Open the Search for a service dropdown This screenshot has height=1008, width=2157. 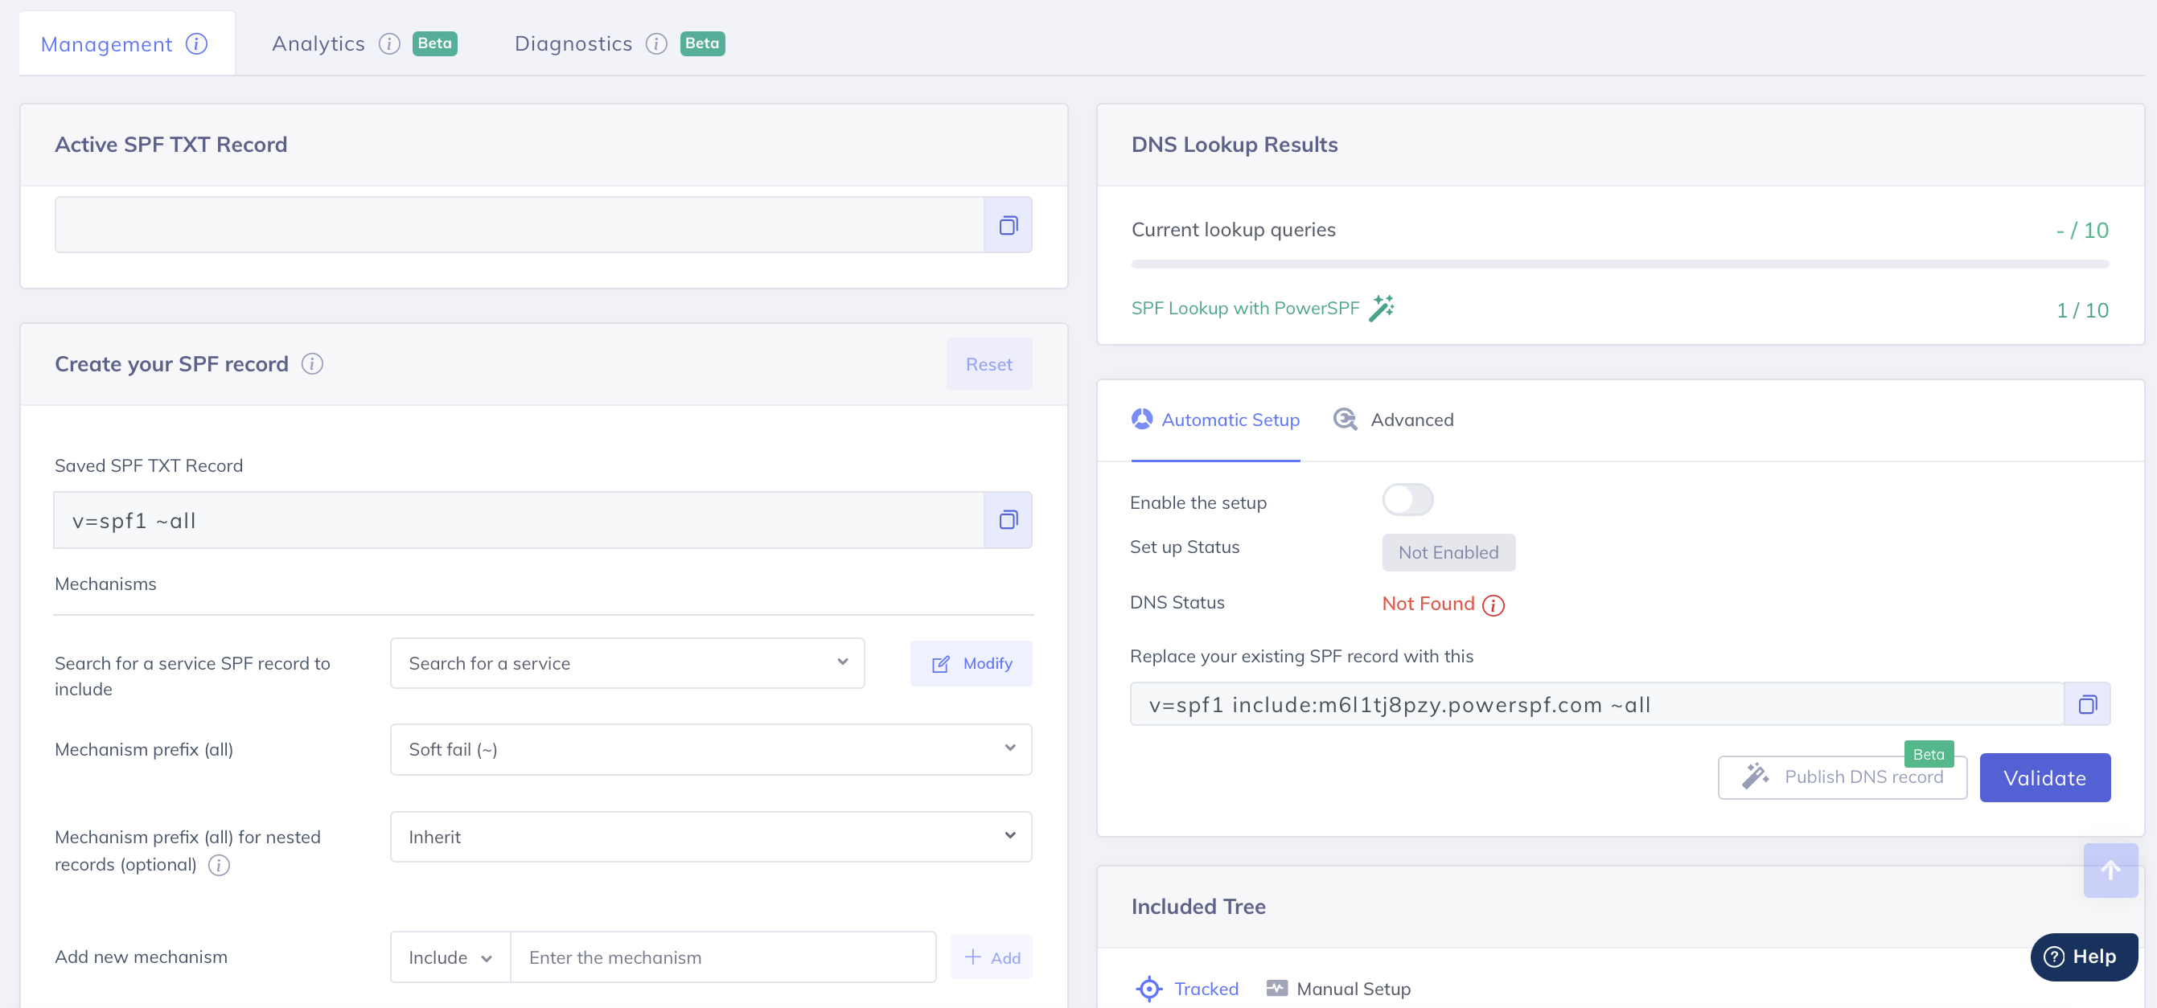tap(627, 663)
